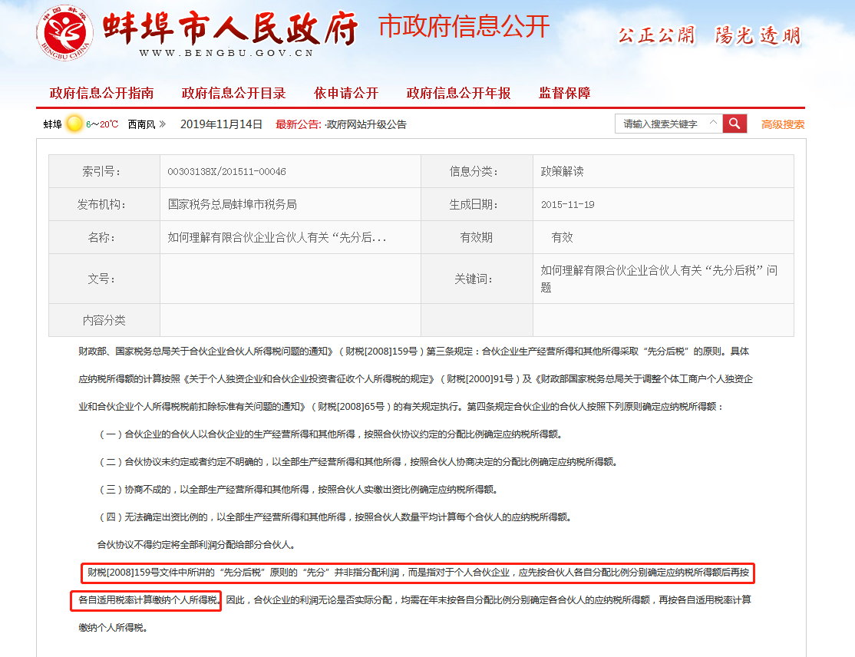Click the double chevron after 西南风
The height and width of the screenshot is (657, 855).
click(163, 124)
